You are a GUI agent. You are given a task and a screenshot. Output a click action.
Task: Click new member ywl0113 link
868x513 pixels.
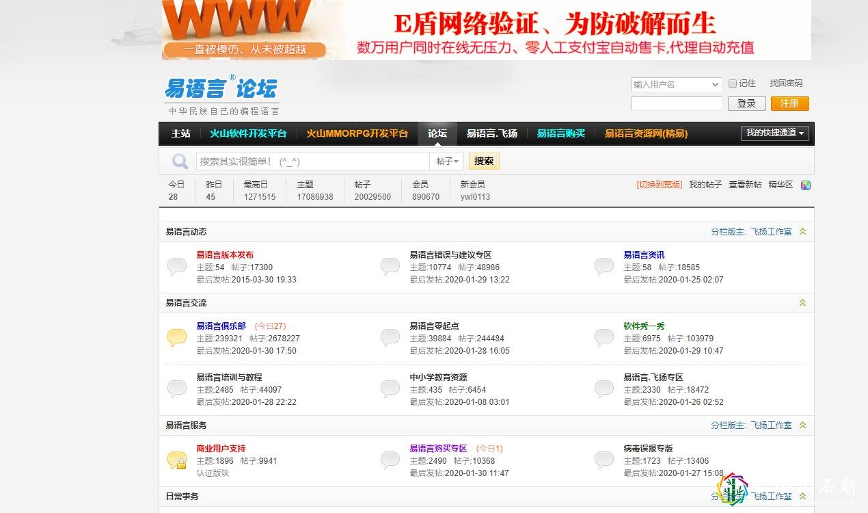click(475, 197)
